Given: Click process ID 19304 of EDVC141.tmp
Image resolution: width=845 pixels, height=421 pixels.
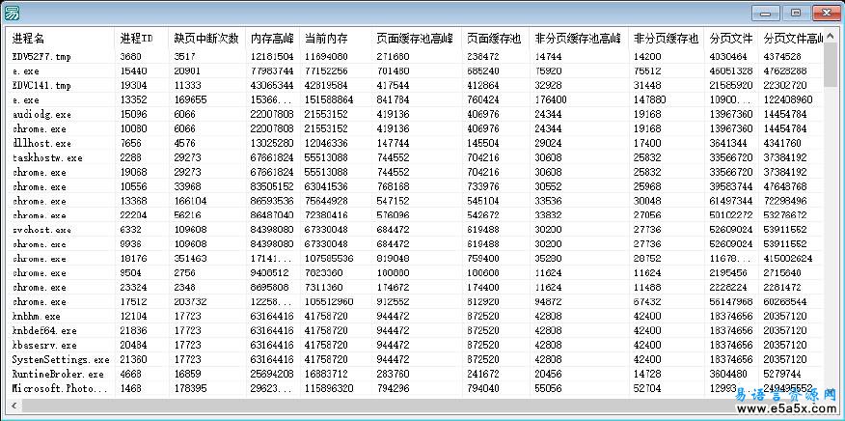Looking at the screenshot, I should 134,85.
